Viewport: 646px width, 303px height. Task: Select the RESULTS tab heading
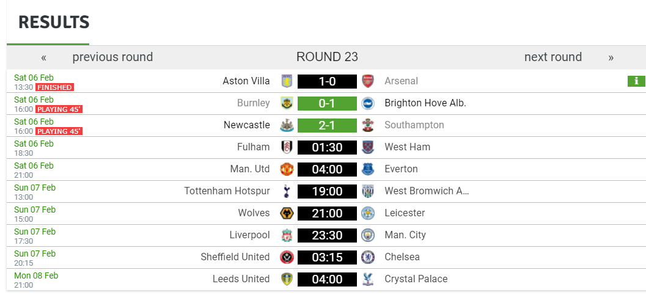tap(54, 23)
